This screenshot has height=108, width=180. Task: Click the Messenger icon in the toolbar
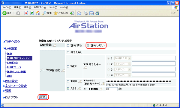pyautogui.click(x=97, y=13)
